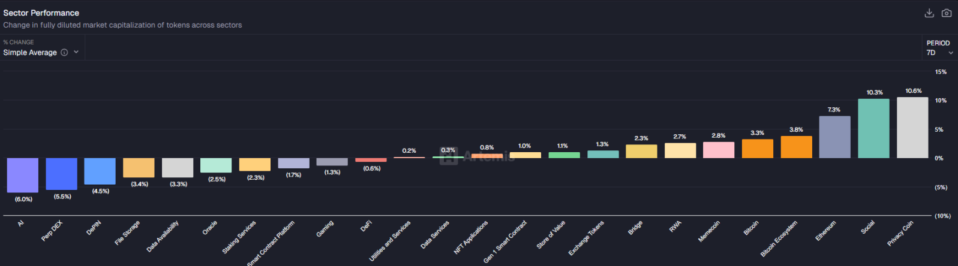Click the Oracle sector bar
958x266 pixels.
(216, 165)
